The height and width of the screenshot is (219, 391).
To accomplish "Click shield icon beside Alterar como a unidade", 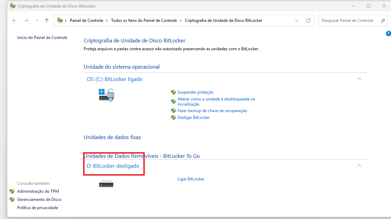I will (x=173, y=101).
